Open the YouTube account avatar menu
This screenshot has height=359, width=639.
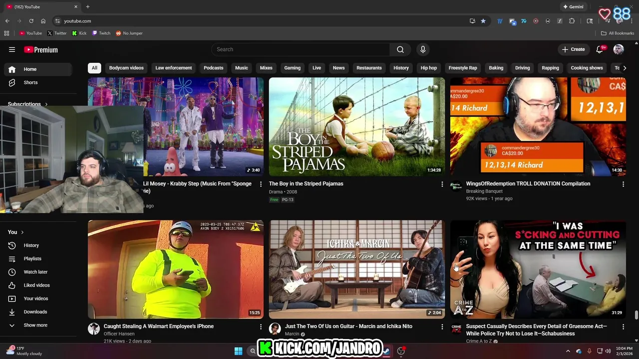[x=619, y=49]
